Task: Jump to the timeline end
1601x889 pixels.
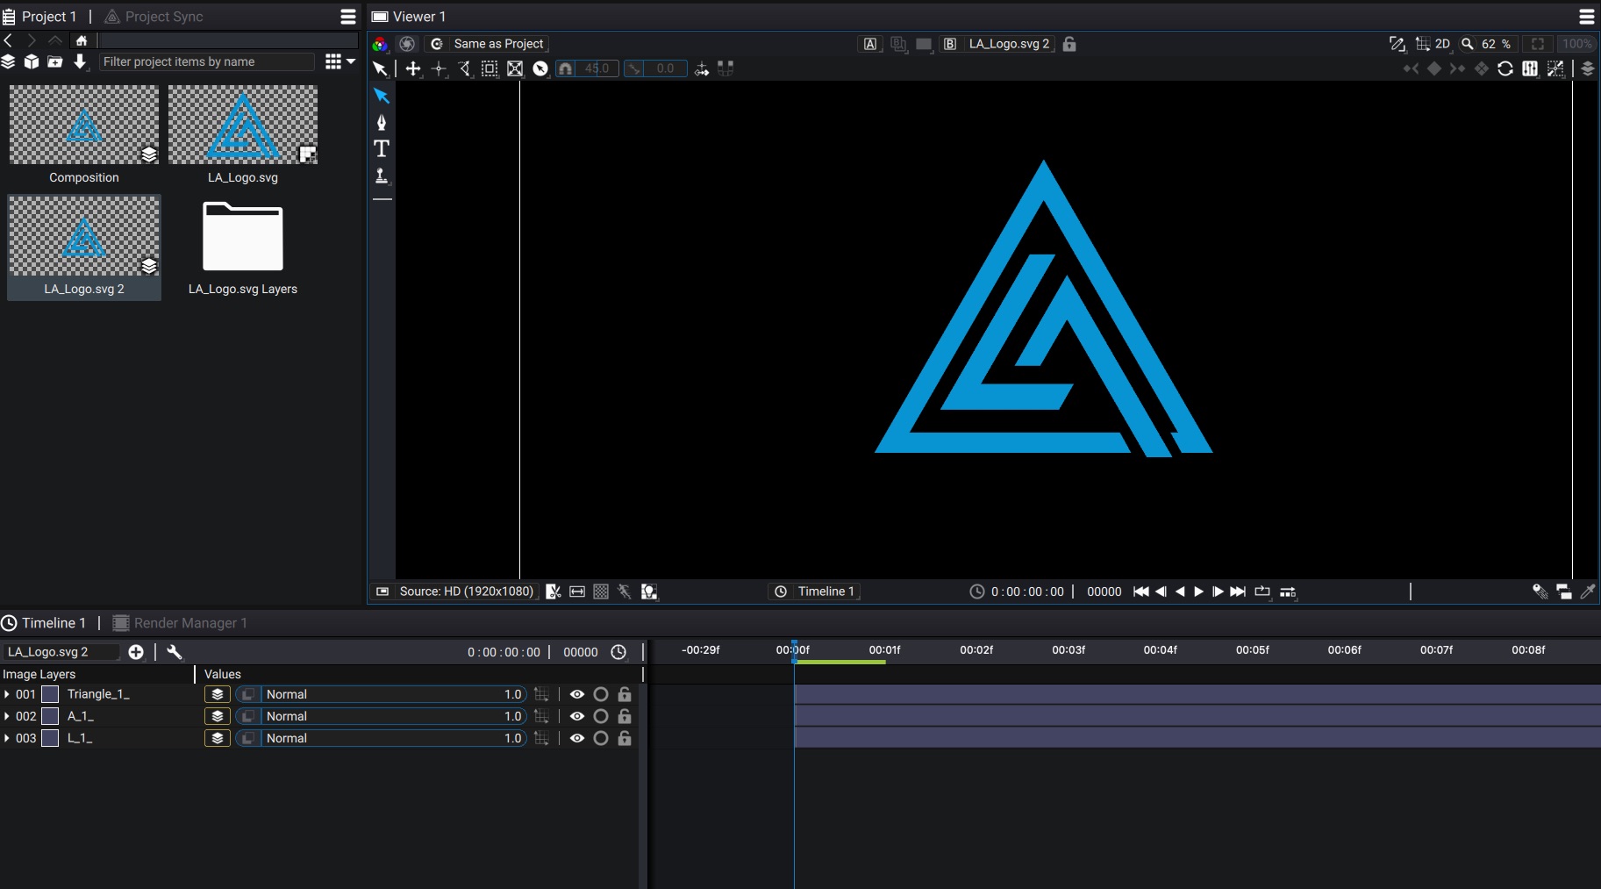Action: coord(1238,591)
